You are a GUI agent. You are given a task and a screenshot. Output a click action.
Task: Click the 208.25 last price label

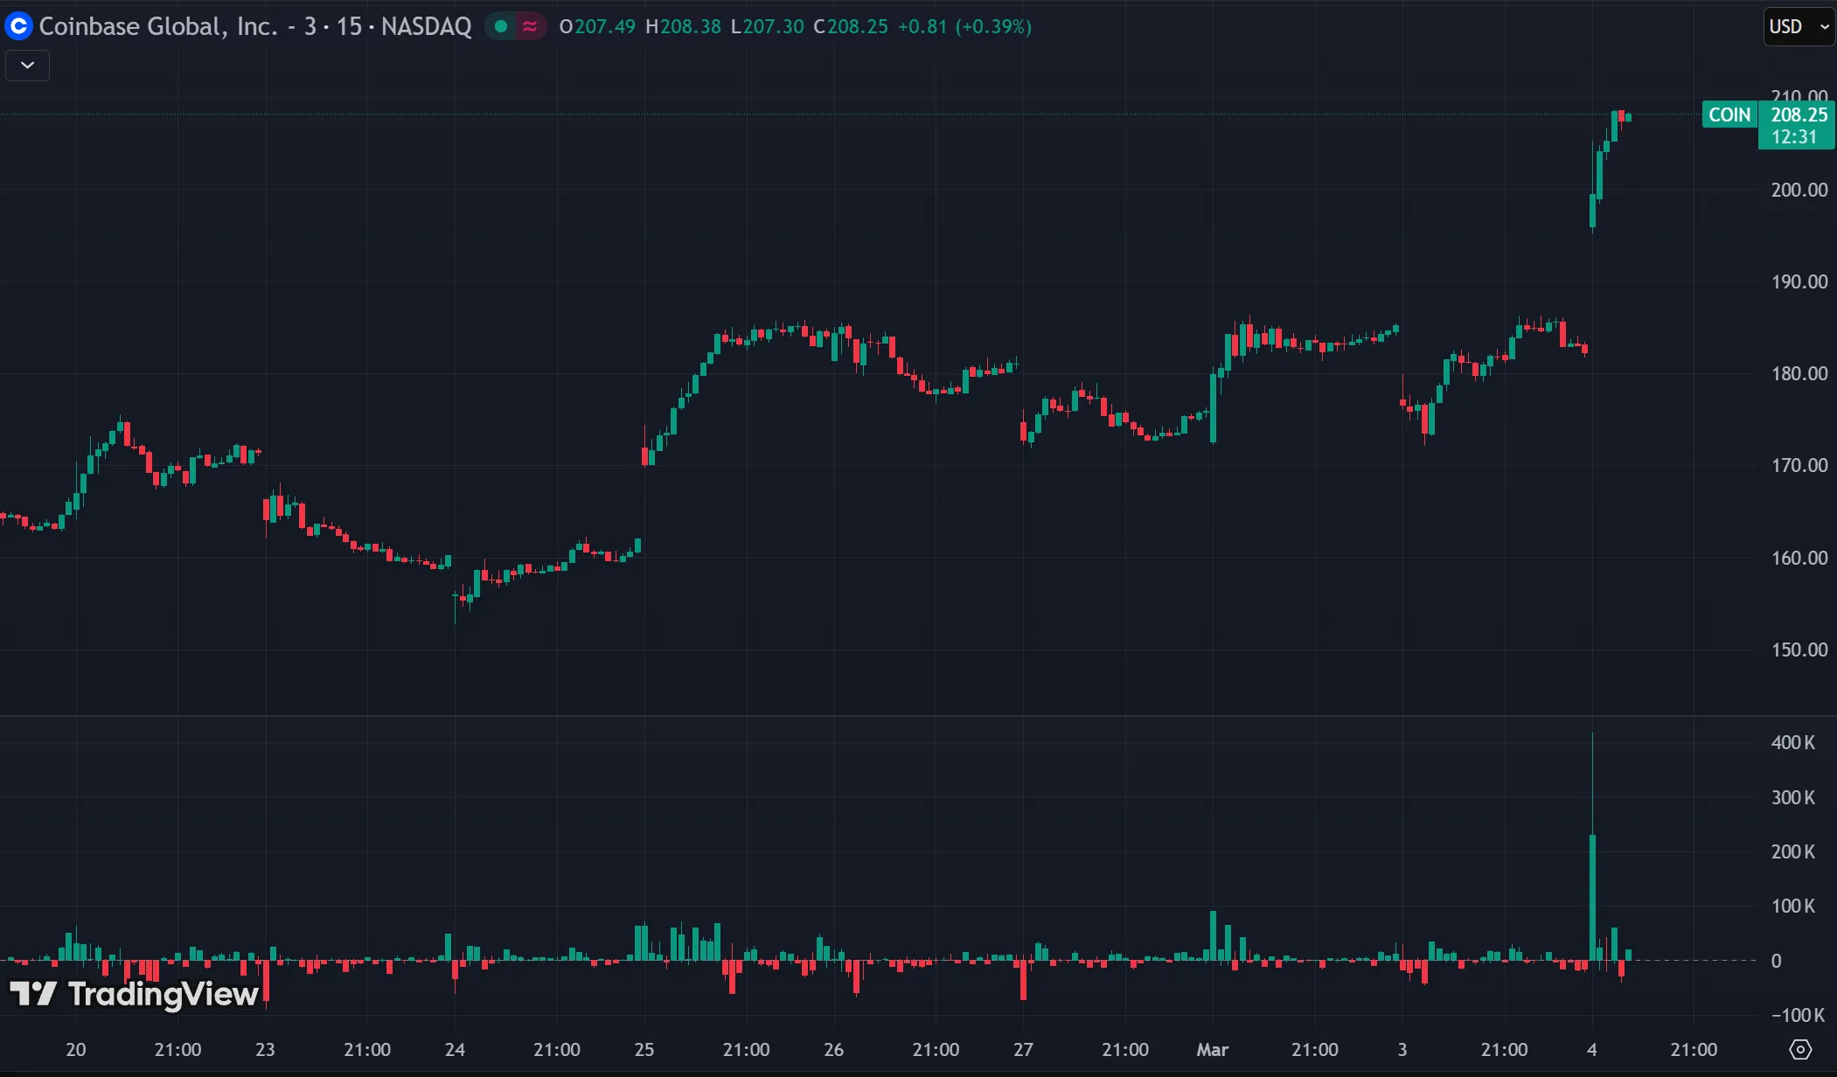point(1799,115)
